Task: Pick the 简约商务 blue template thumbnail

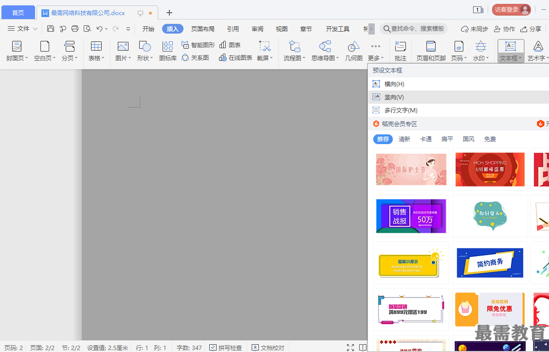Action: 490,263
